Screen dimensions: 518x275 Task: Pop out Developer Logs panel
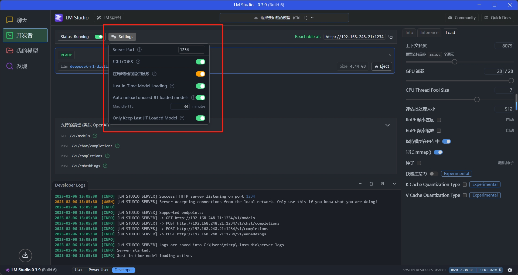382,184
